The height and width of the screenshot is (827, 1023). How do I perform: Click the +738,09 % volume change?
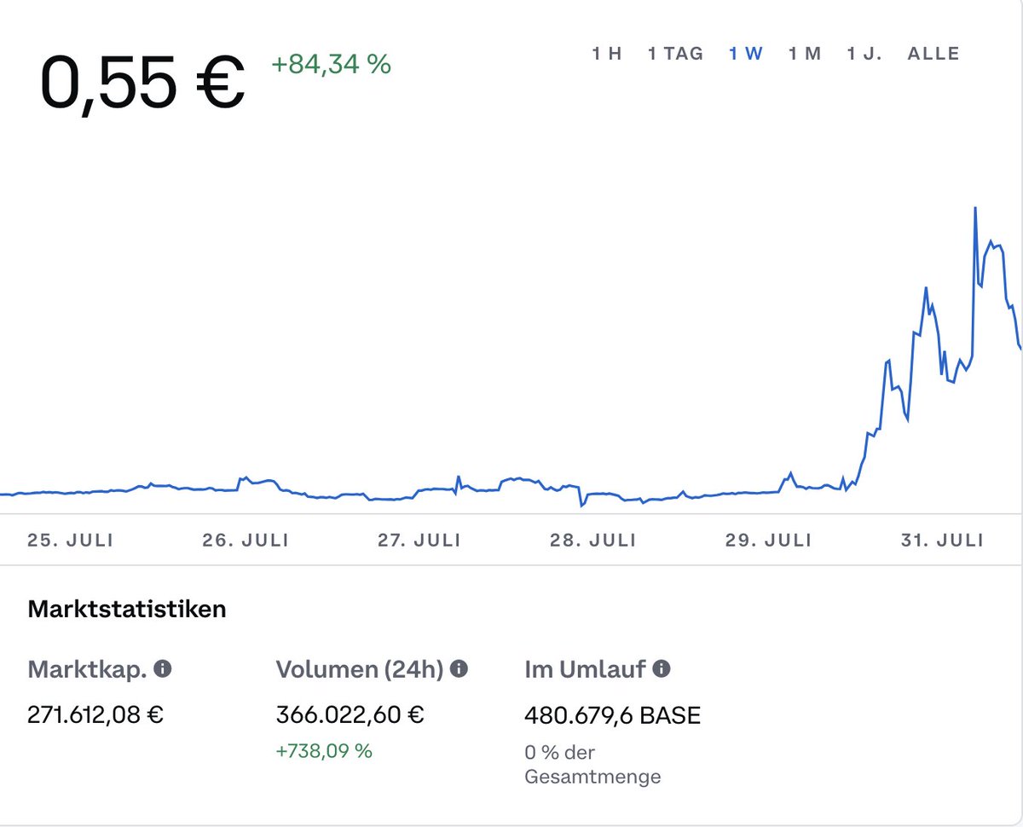(x=324, y=751)
